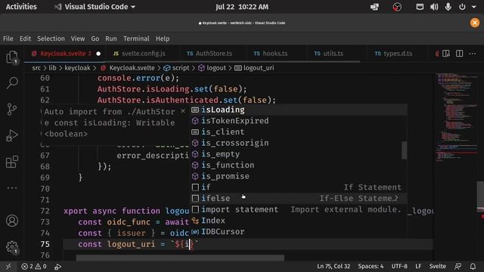Open preview to the side icon

tap(445, 54)
